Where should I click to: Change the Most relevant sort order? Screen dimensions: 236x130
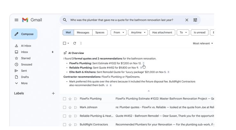203,43
